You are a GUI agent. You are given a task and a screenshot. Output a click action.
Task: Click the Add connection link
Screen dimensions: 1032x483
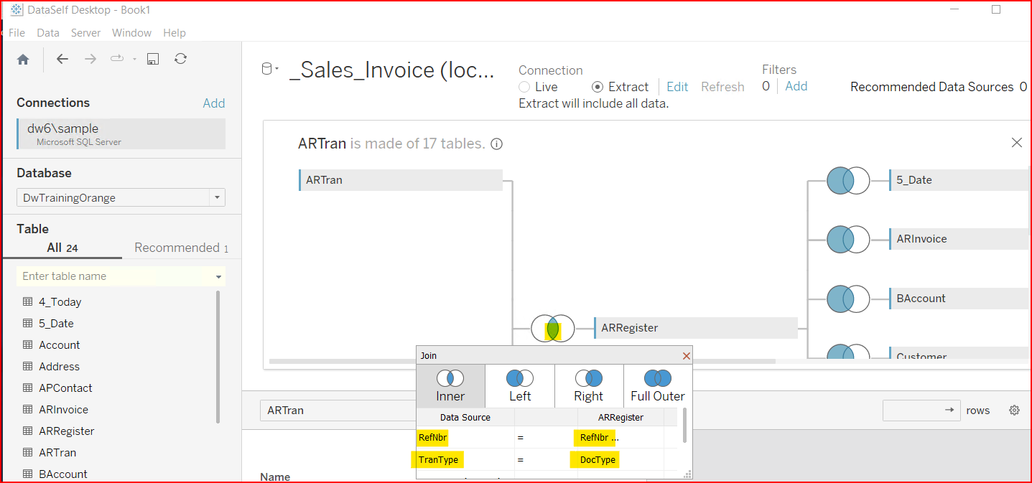[x=213, y=103]
